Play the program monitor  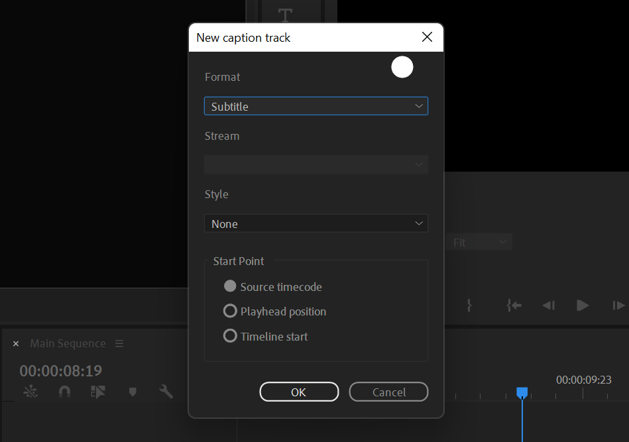tap(583, 305)
